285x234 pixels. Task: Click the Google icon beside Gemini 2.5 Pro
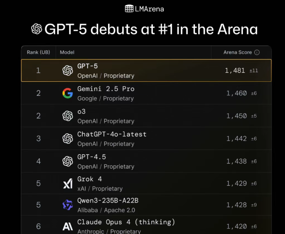coord(68,93)
